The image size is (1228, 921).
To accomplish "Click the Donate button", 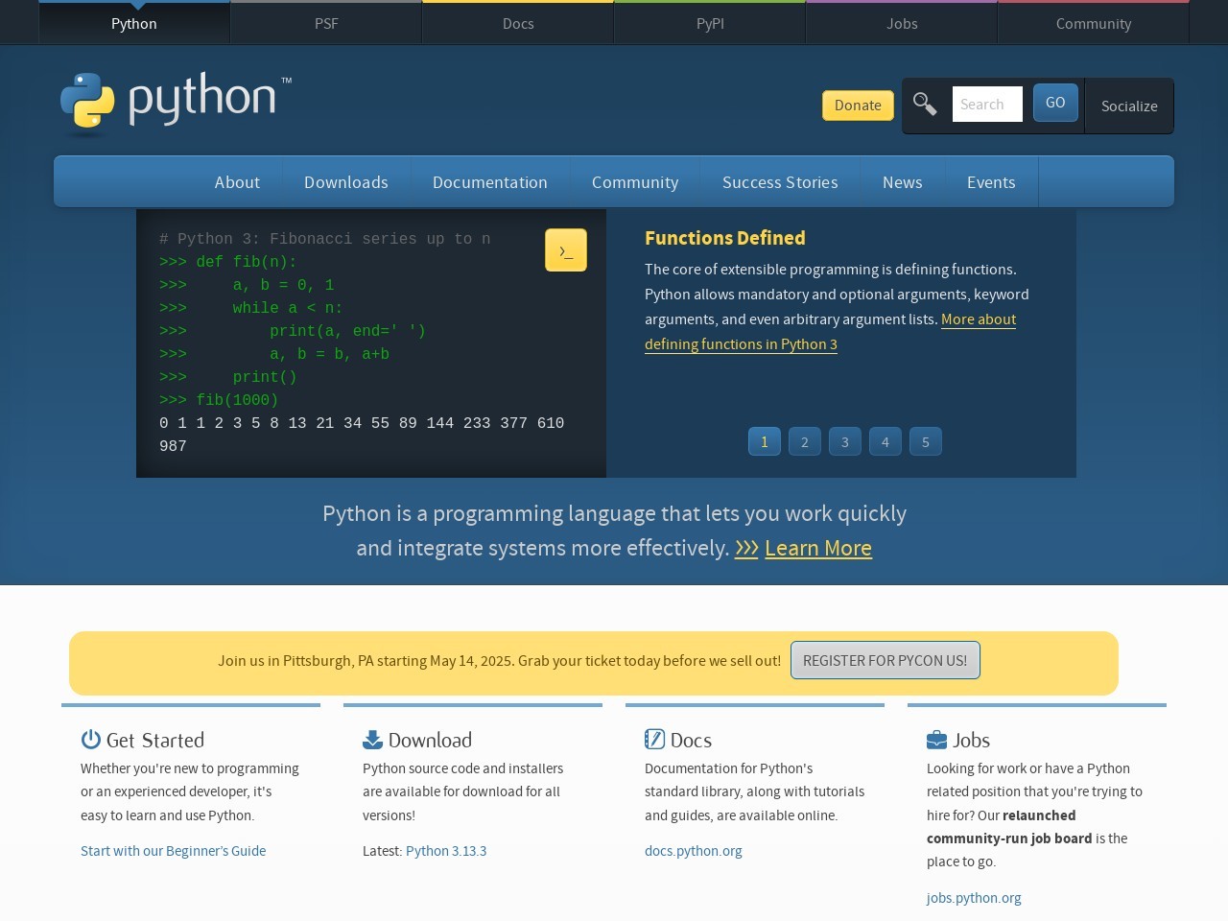I will [858, 106].
